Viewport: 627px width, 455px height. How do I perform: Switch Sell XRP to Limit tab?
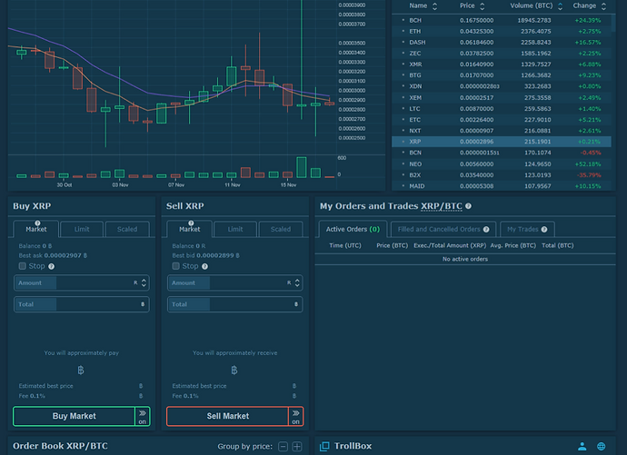[x=235, y=229]
